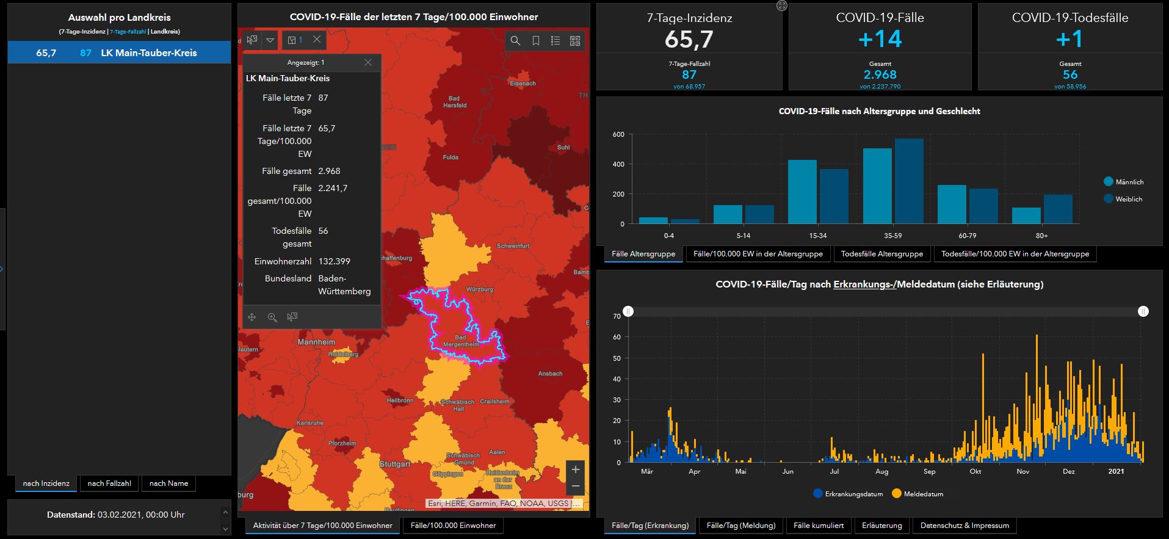Switch to the Fälle kumuliert tab

click(818, 526)
